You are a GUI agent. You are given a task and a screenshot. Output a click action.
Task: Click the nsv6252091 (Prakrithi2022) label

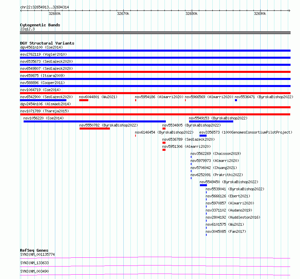pos(217,175)
